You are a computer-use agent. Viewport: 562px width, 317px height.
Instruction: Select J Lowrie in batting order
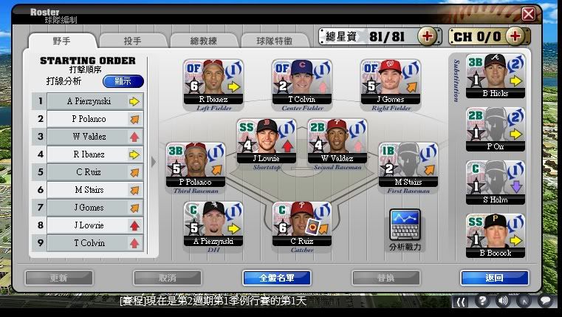coord(88,225)
